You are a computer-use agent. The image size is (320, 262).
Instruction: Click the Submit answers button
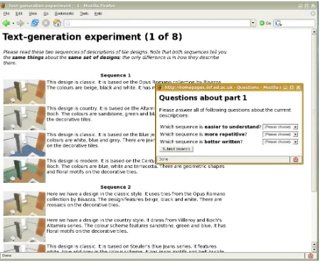pyautogui.click(x=176, y=149)
